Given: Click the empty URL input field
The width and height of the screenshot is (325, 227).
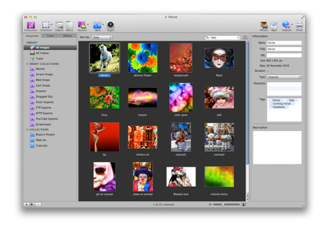Looking at the screenshot, I should [284, 55].
